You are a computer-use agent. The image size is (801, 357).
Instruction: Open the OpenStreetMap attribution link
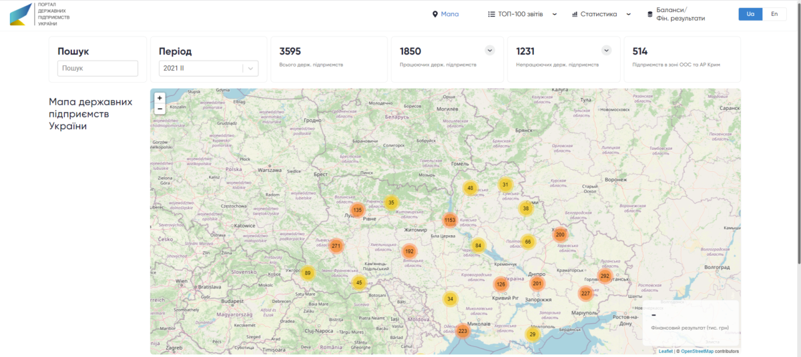(697, 351)
